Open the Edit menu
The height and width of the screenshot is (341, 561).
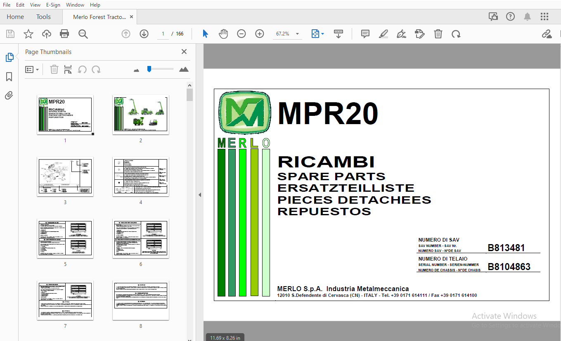tap(20, 5)
